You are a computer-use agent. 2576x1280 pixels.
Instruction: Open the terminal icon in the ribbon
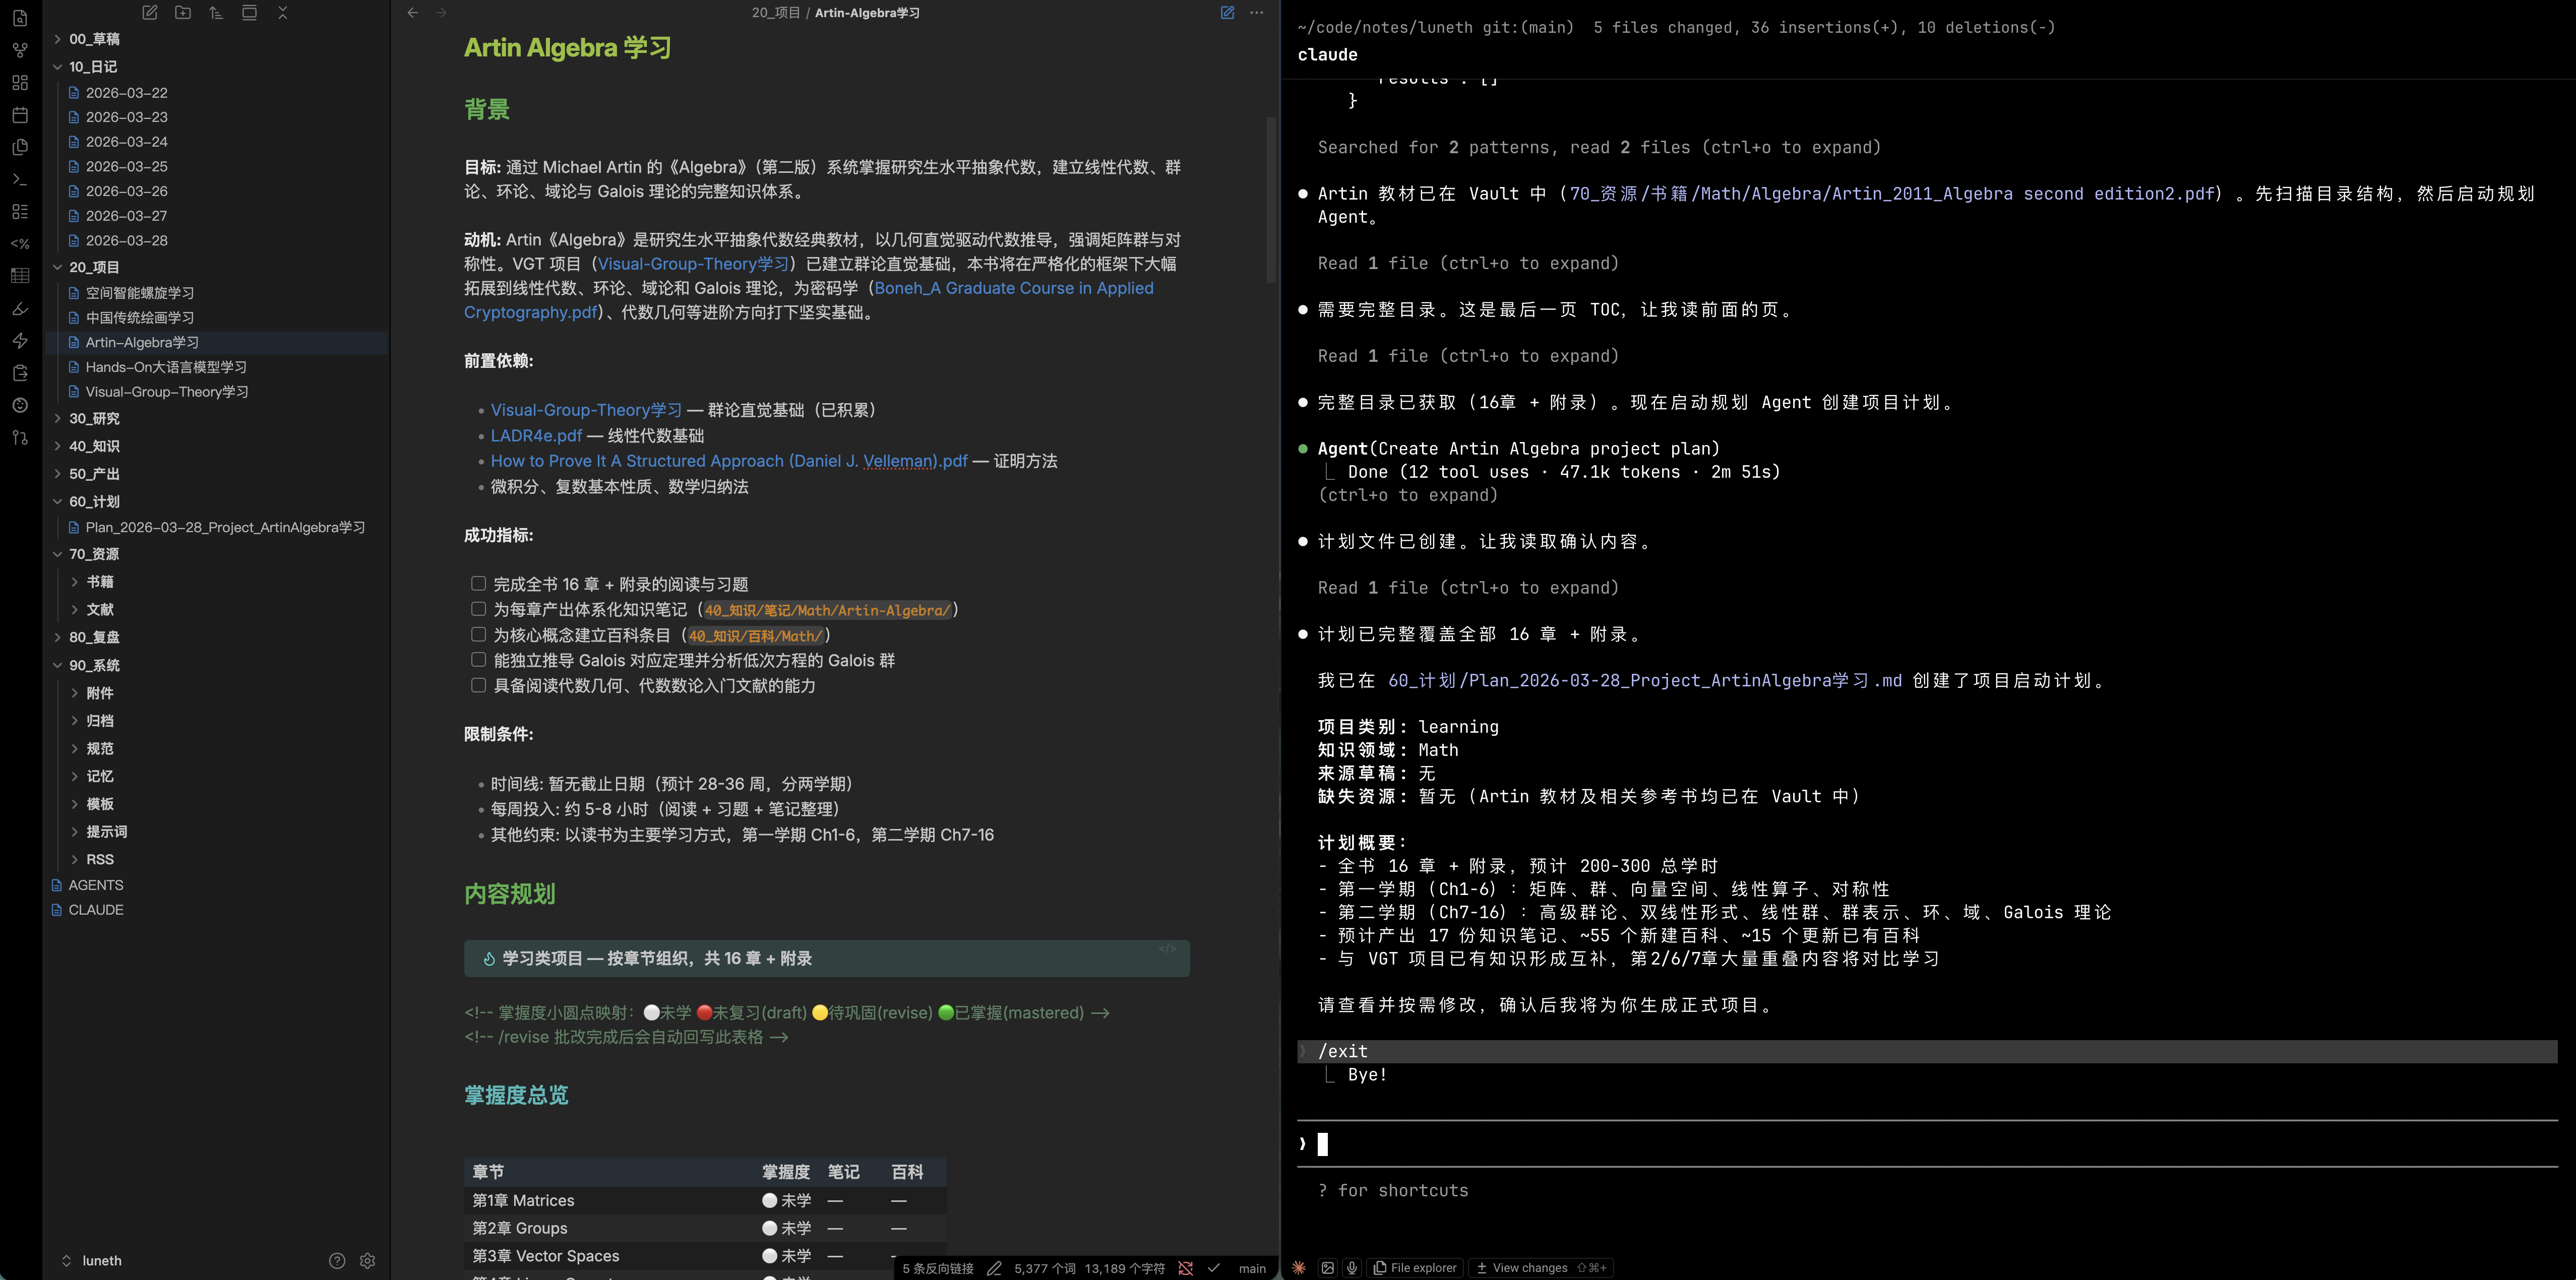(19, 179)
